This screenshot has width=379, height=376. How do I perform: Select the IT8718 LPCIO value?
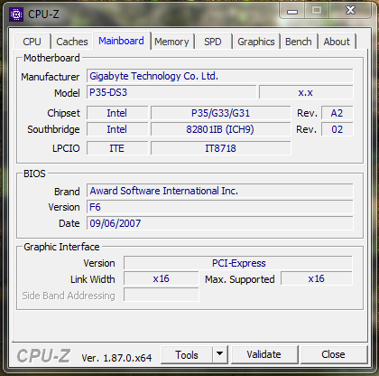click(221, 148)
